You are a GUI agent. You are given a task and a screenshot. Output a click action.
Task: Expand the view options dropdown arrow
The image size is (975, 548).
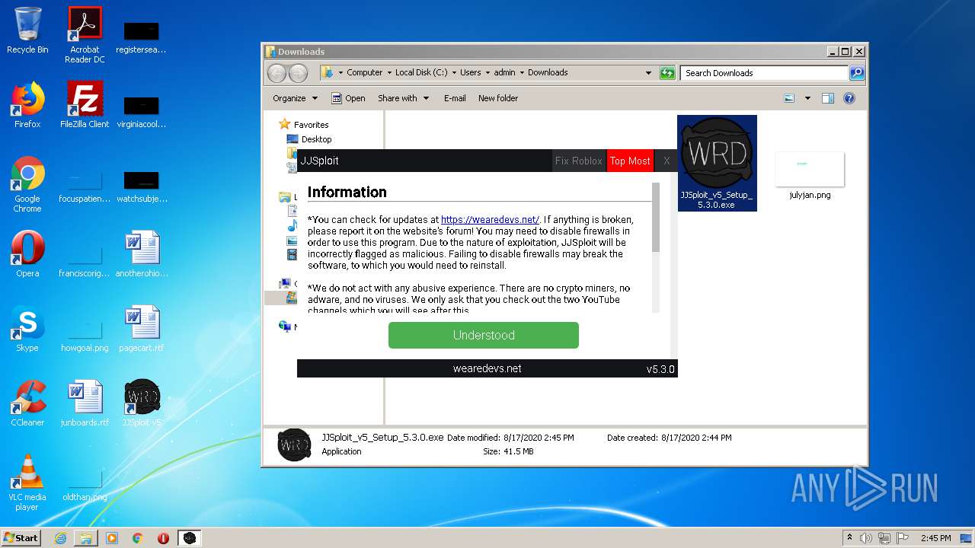pos(807,98)
